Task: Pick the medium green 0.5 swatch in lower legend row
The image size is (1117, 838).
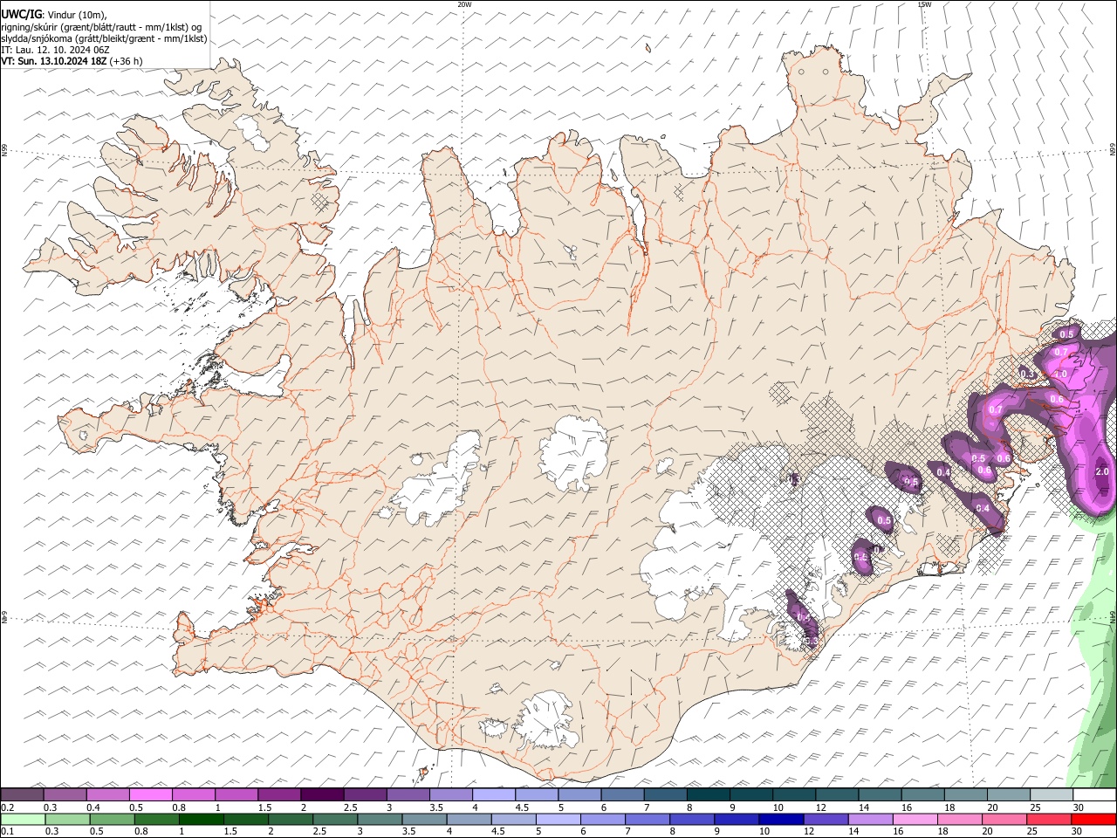Action: 112,820
